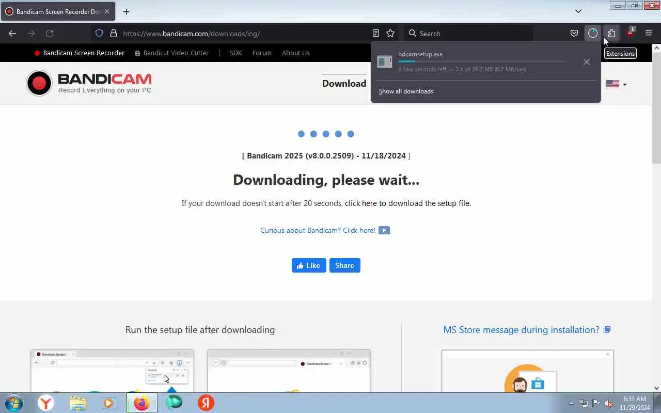This screenshot has height=413, width=661.
Task: List all tabs chevron in tab bar
Action: (578, 11)
